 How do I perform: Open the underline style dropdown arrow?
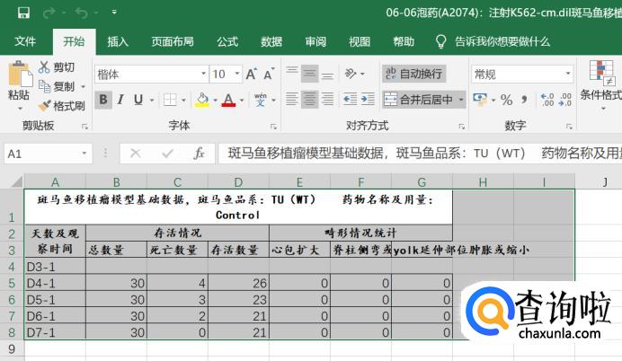pyautogui.click(x=152, y=100)
